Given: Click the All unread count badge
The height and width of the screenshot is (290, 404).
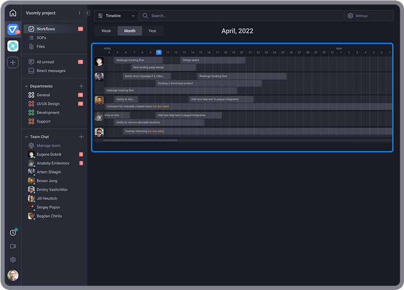Looking at the screenshot, I should pos(80,62).
